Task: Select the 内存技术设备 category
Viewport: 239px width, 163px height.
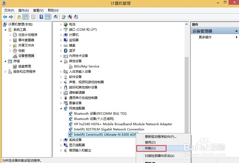Action: tap(78, 56)
